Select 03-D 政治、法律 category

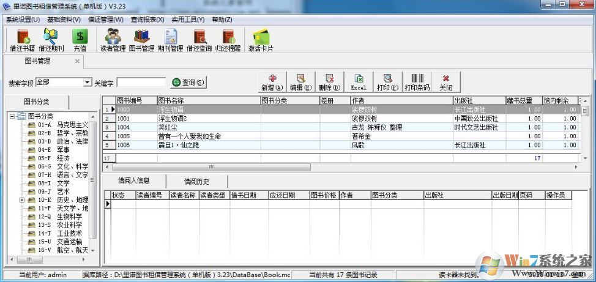pyautogui.click(x=63, y=141)
